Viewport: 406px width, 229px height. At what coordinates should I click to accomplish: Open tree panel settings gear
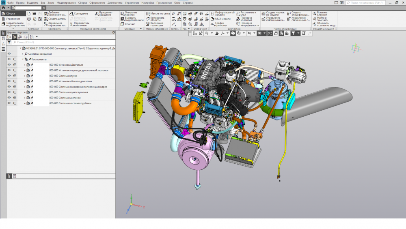(x=113, y=32)
